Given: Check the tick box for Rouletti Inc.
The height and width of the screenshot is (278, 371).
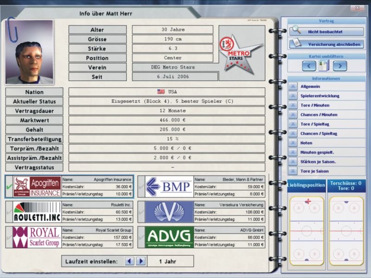Looking at the screenshot, I should tap(9, 212).
